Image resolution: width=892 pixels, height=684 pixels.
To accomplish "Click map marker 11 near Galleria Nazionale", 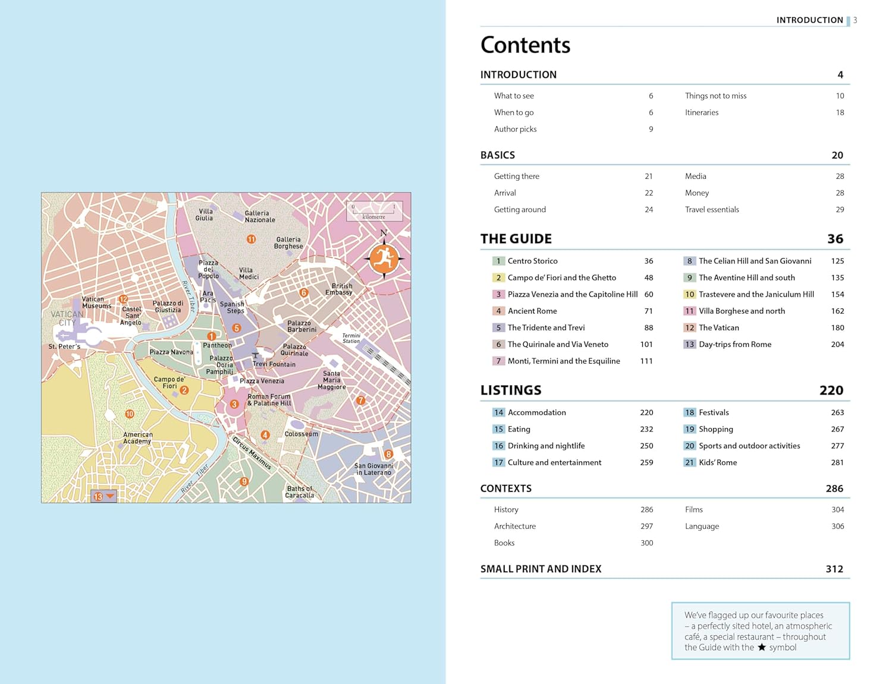I will 251,239.
